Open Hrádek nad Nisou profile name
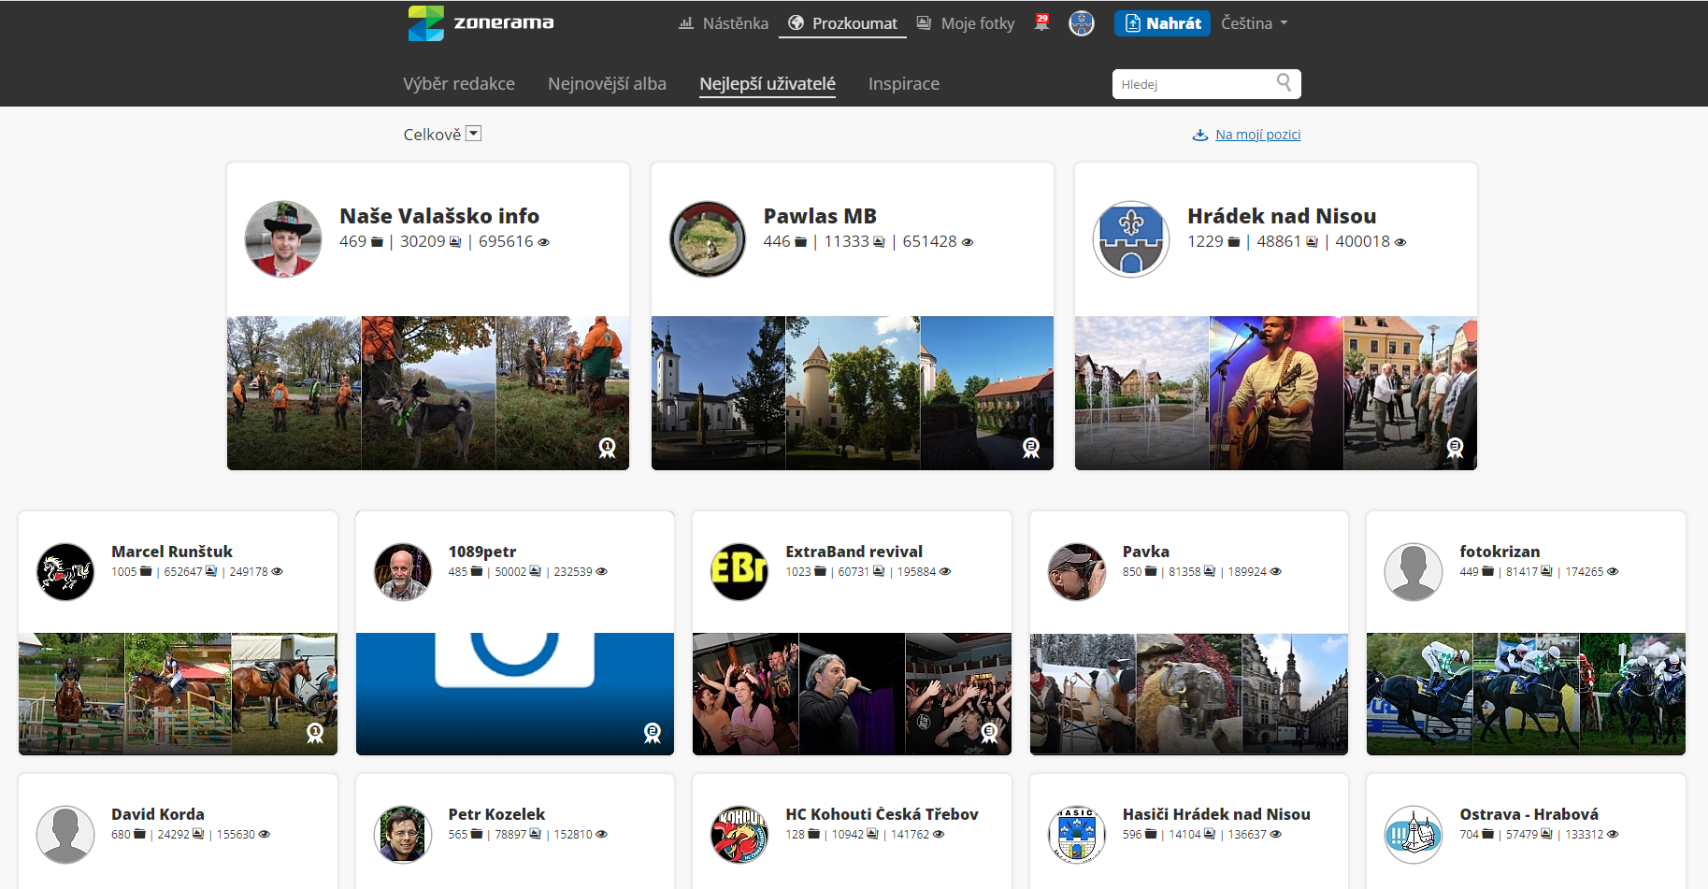This screenshot has width=1708, height=889. tap(1282, 216)
